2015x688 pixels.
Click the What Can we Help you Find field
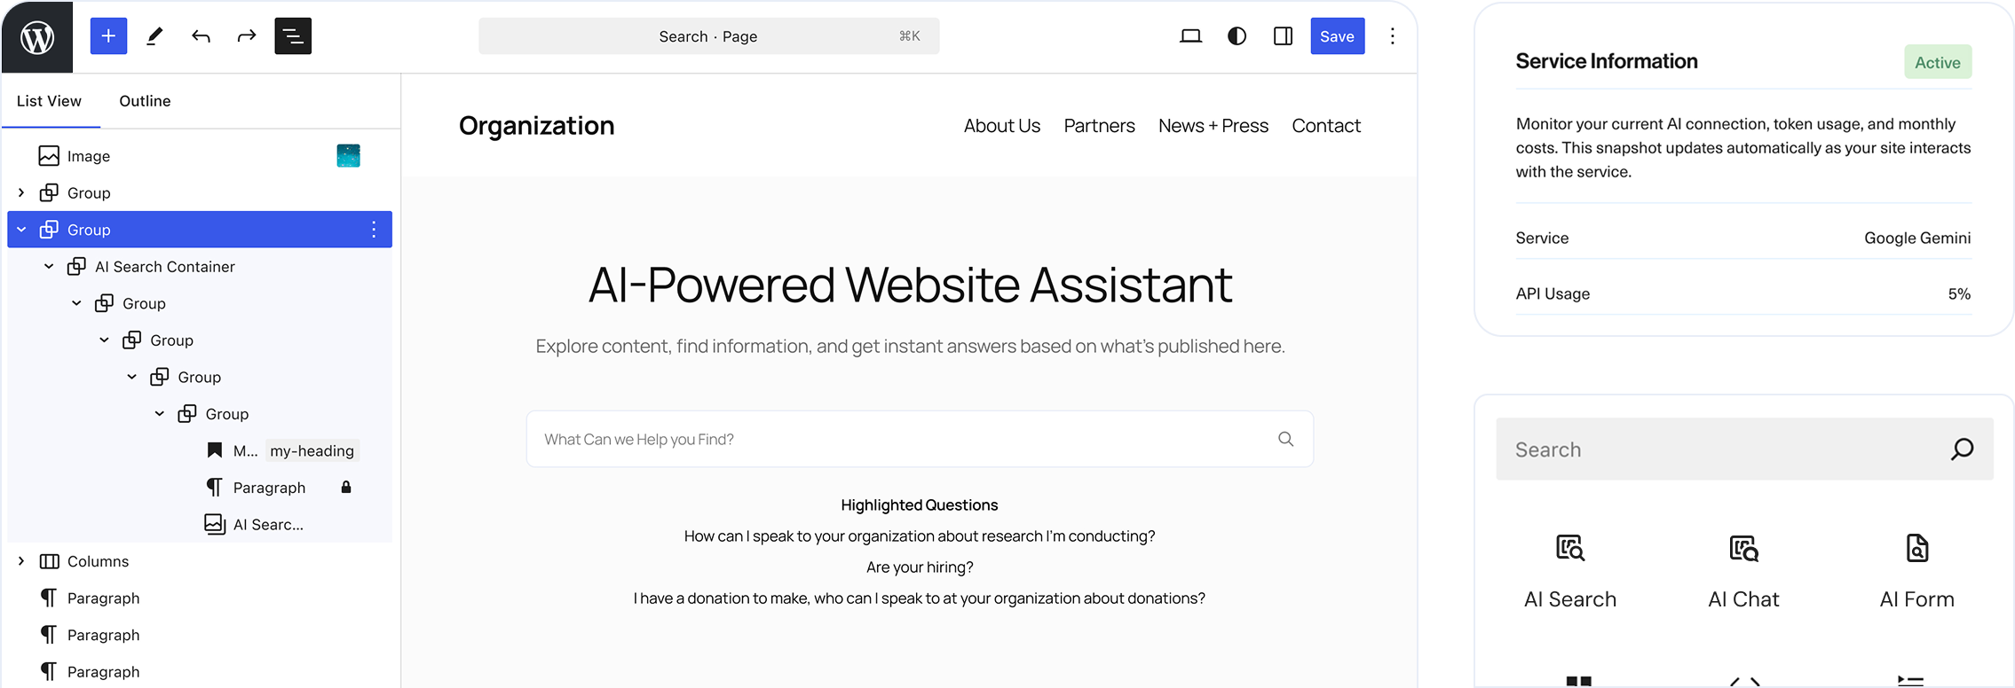(x=920, y=439)
